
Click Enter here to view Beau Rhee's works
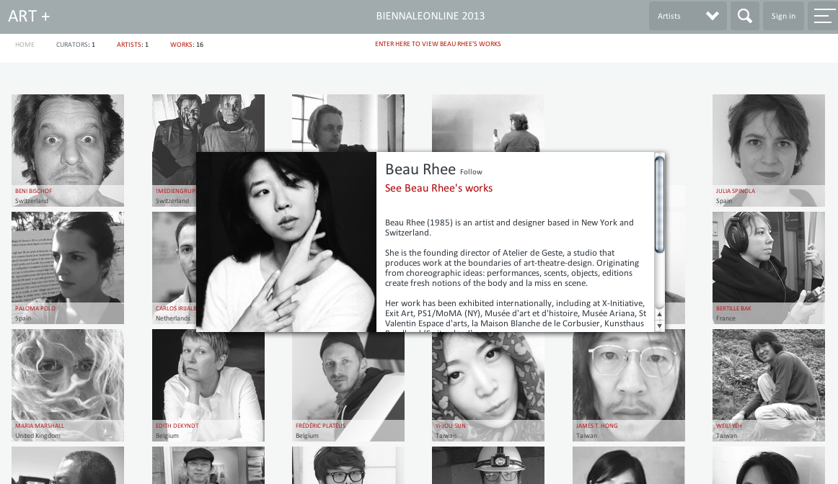(438, 44)
